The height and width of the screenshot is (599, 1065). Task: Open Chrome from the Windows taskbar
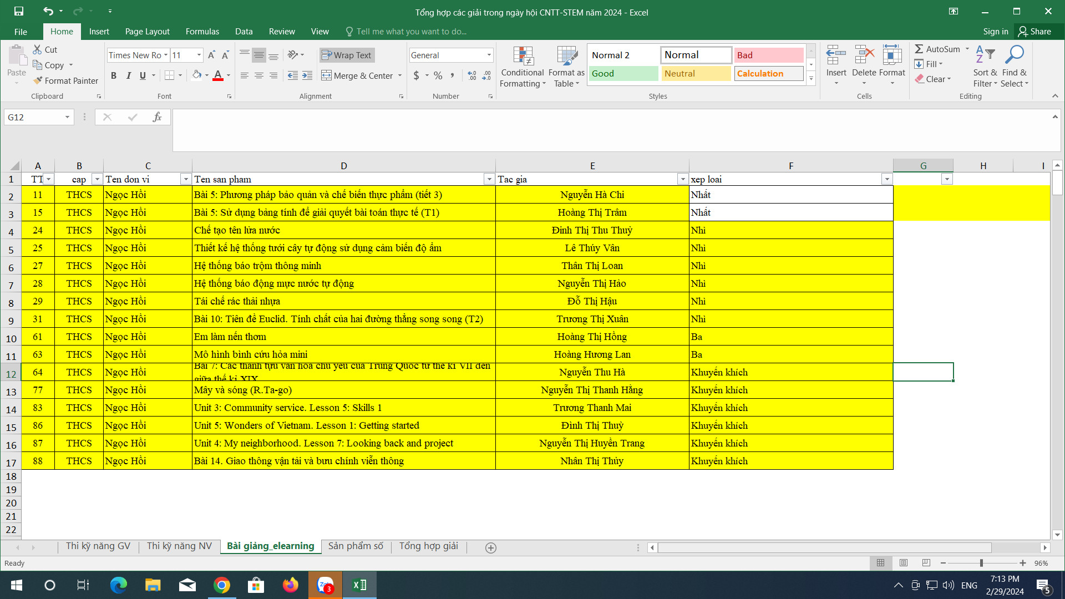coord(222,585)
